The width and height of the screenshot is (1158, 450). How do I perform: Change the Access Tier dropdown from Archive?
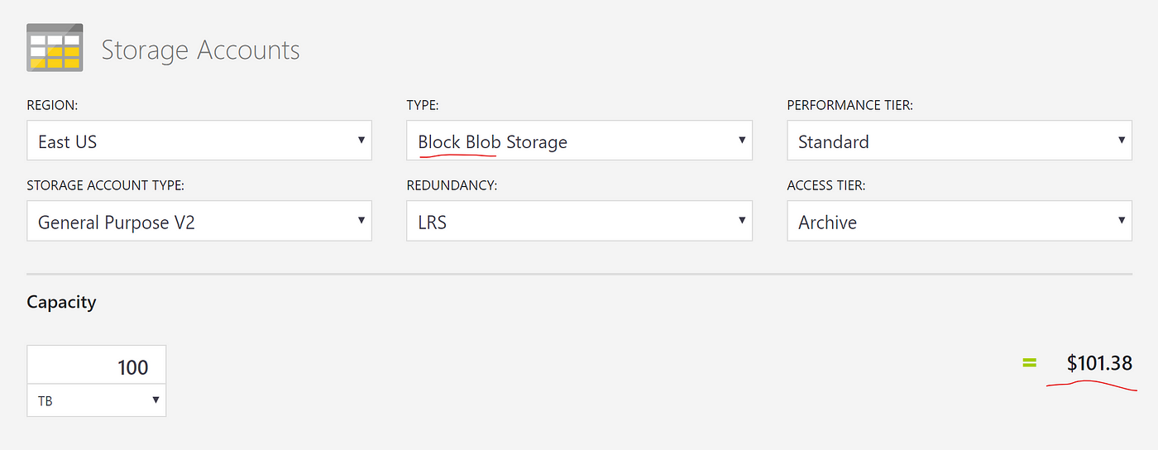959,221
